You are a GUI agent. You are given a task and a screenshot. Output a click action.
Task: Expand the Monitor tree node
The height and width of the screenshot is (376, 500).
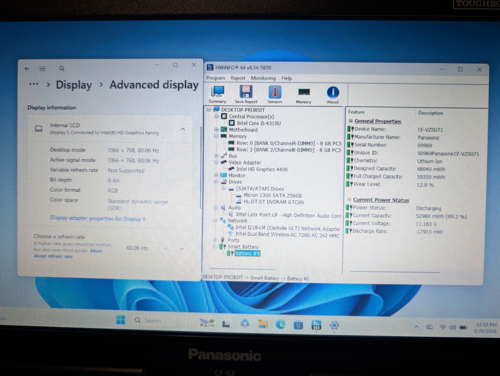click(216, 175)
